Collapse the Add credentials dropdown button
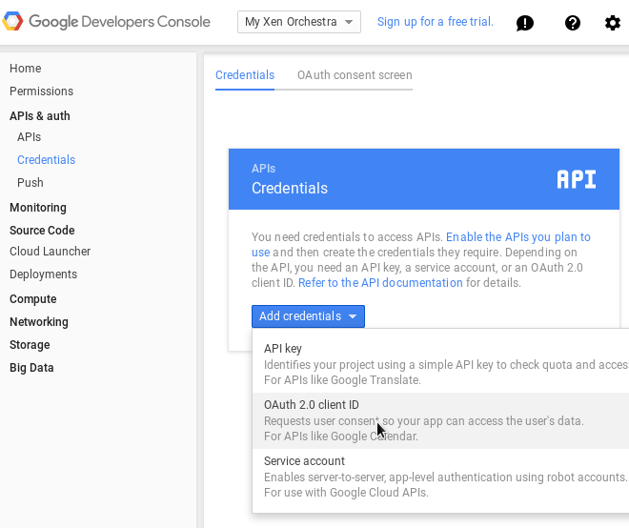 (x=308, y=316)
